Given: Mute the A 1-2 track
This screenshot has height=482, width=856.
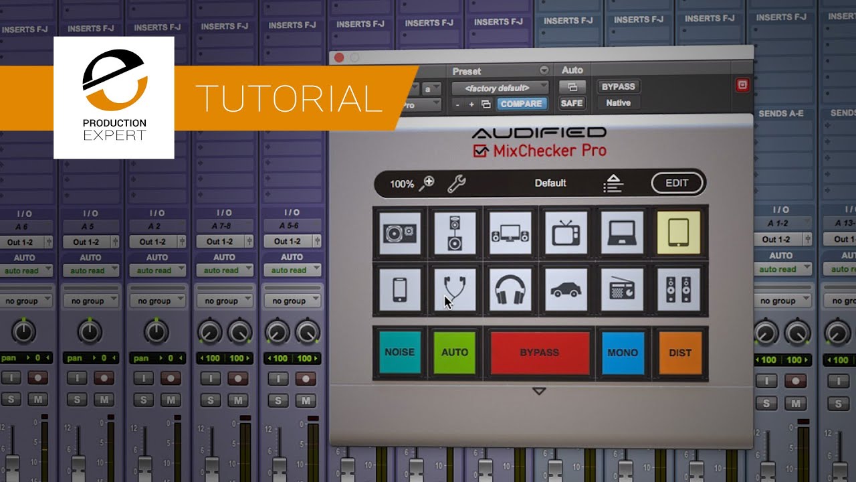Looking at the screenshot, I should tap(796, 404).
